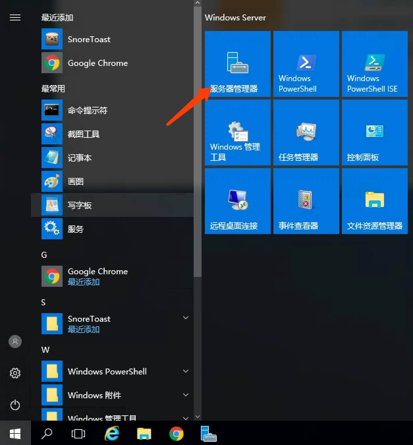
Task: Click the letter W section header
Action: [45, 350]
